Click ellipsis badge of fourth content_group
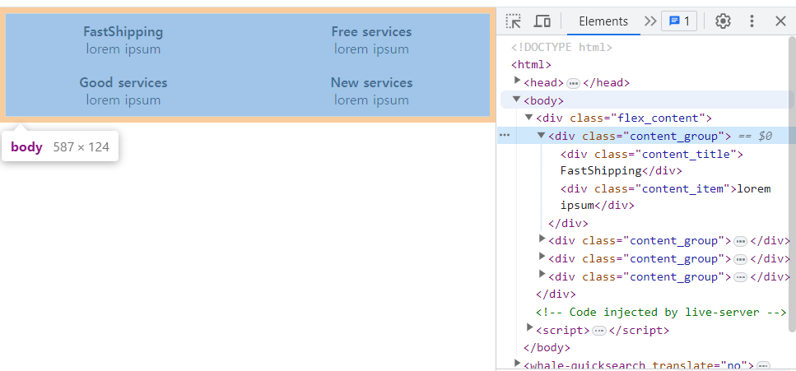This screenshot has height=371, width=796. click(740, 277)
